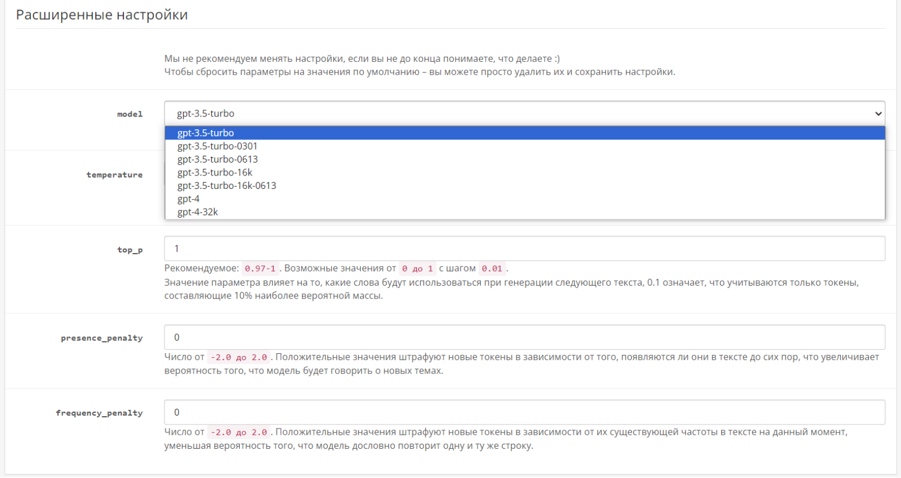Open the model dropdown arrow
The width and height of the screenshot is (901, 478).
pyautogui.click(x=878, y=114)
